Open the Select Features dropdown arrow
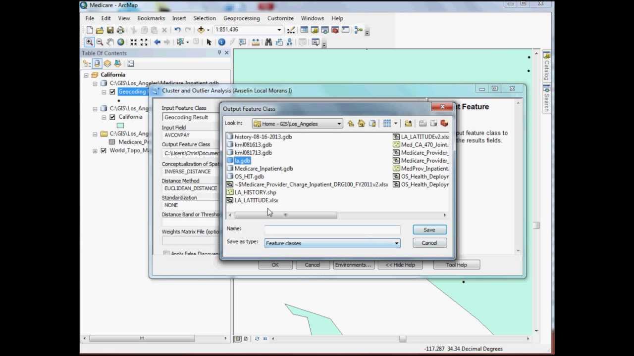The height and width of the screenshot is (356, 634). [187, 43]
